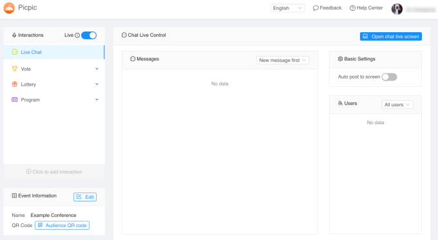Click the Basic Settings gear icon
This screenshot has width=438, height=240.
tap(340, 59)
